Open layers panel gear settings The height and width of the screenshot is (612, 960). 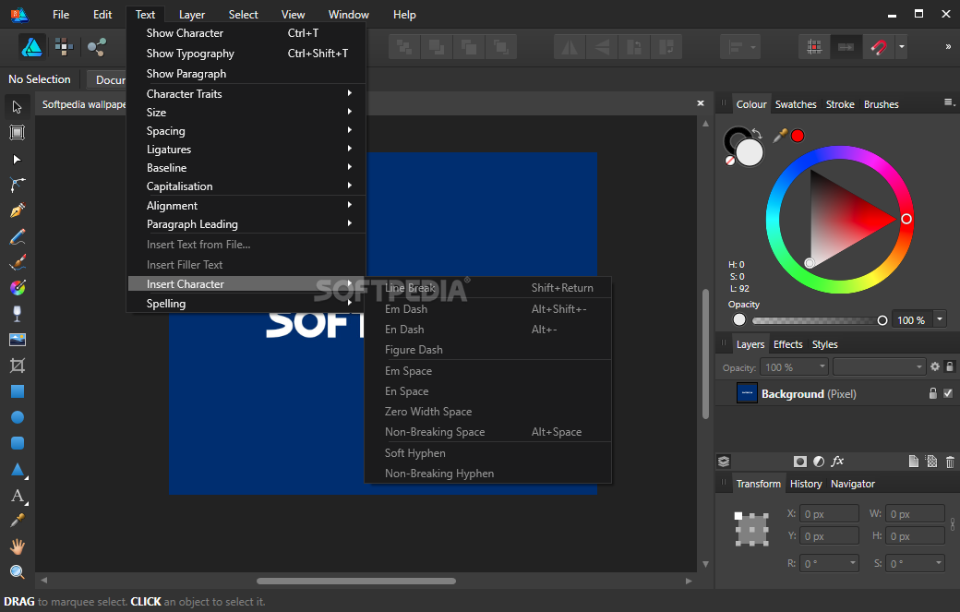click(935, 366)
